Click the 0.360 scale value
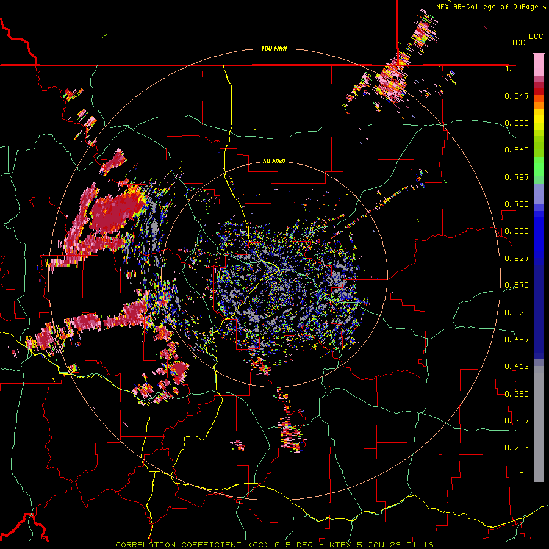The width and height of the screenshot is (549, 549). pos(517,394)
